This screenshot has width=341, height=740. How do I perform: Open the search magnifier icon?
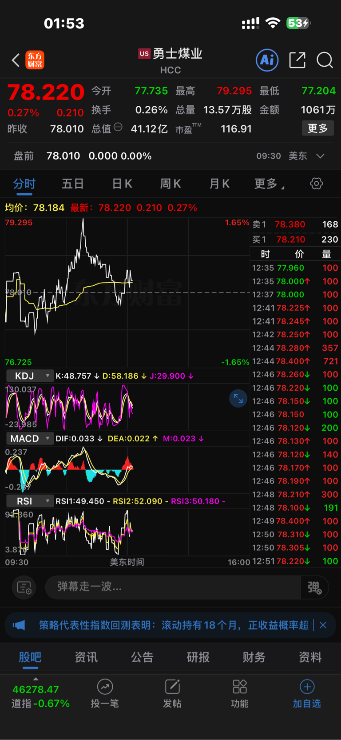(x=325, y=60)
